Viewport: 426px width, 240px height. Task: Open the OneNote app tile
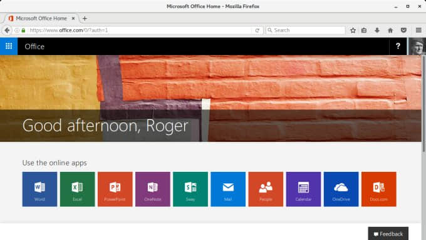153,189
